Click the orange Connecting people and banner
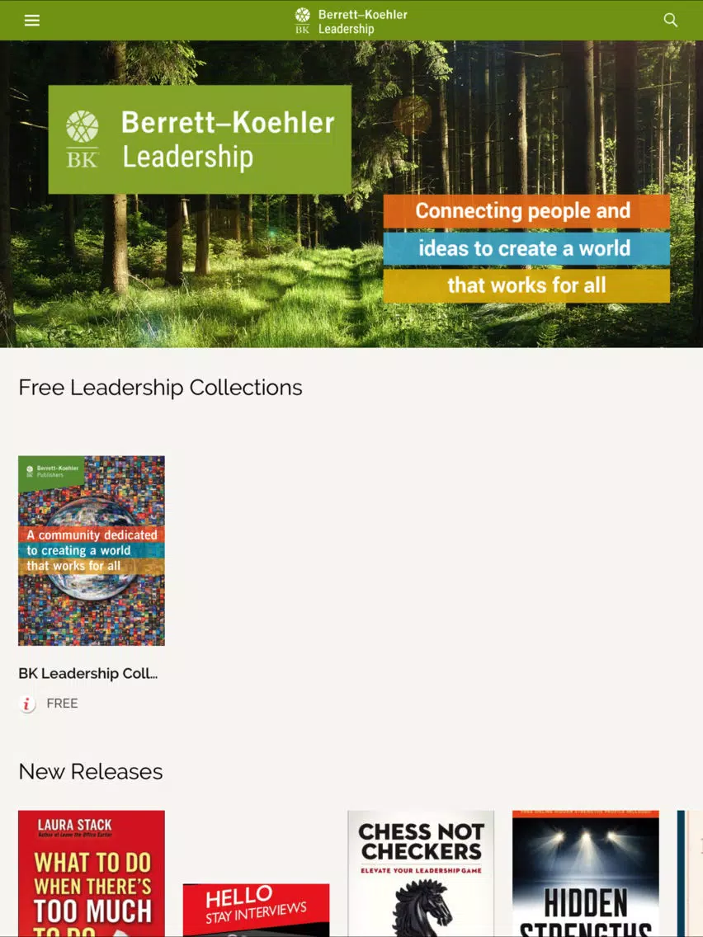This screenshot has width=703, height=937. (x=526, y=211)
